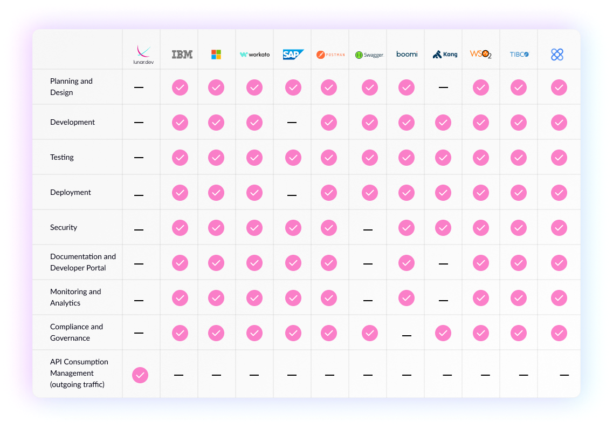
Task: Select the Swagger logo
Action: (x=369, y=55)
